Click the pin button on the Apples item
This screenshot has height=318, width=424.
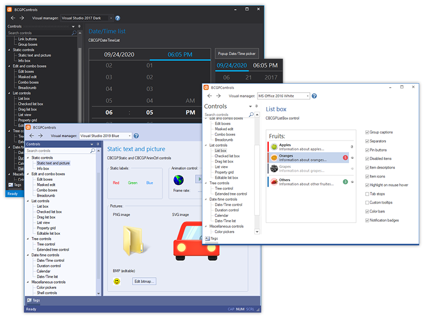[351, 146]
